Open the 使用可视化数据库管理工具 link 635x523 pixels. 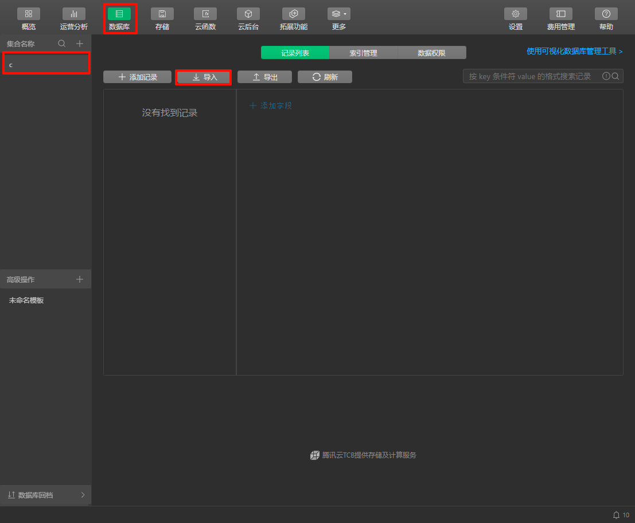pos(574,52)
